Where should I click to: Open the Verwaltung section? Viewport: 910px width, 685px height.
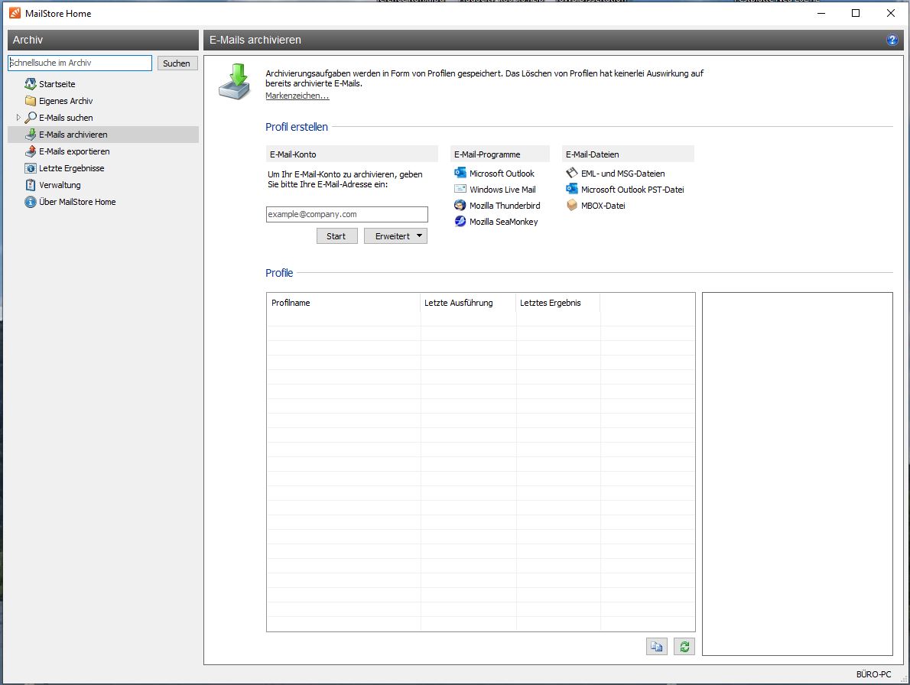[60, 185]
